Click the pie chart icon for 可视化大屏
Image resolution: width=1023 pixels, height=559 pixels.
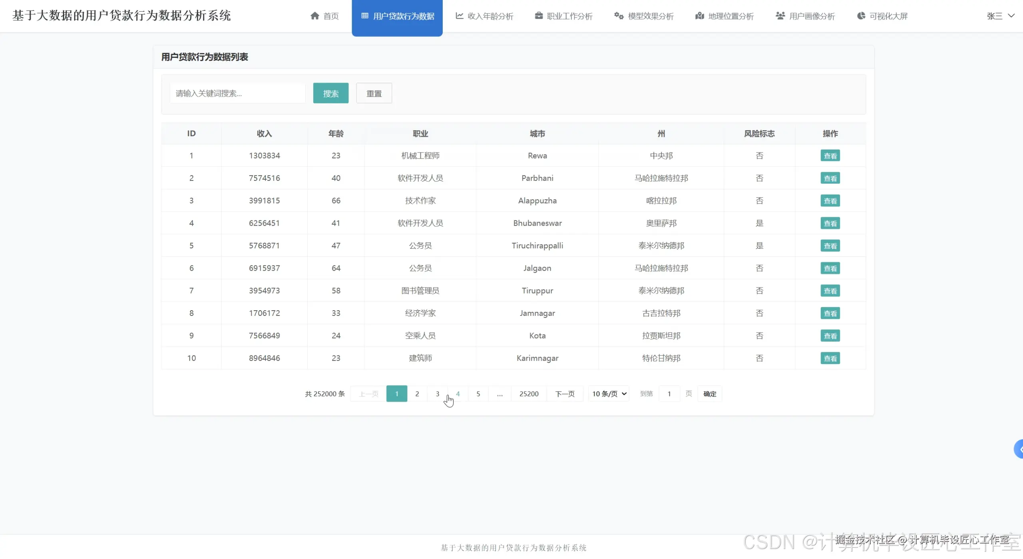click(861, 16)
